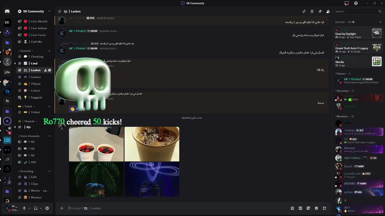The image size is (385, 216).
Task: Open the 1s server icon
Action: coord(7,101)
